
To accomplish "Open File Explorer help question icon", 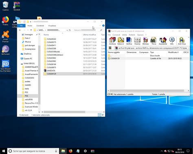I will (x=103, y=26).
